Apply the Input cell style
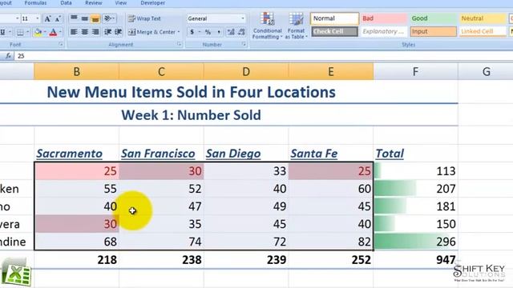The width and height of the screenshot is (513, 288). pos(433,31)
